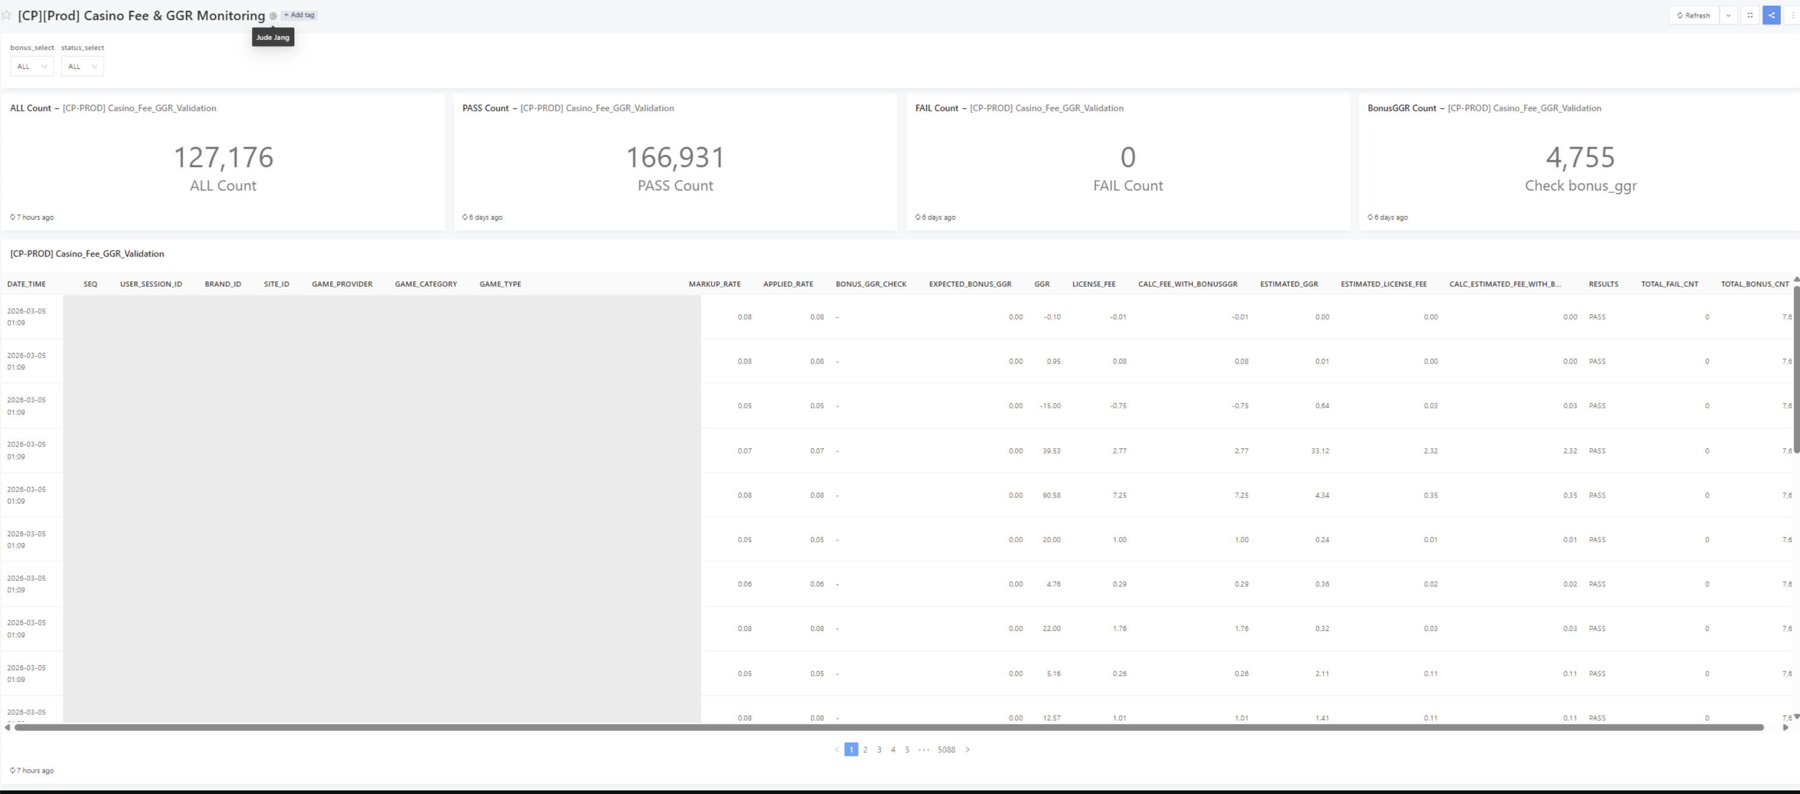
Task: Click the BonusGGR widget's 6 days ago timestamp
Action: point(1388,217)
